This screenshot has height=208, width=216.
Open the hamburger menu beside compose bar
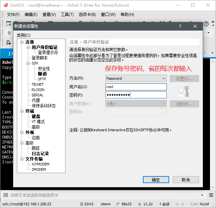click(211, 195)
